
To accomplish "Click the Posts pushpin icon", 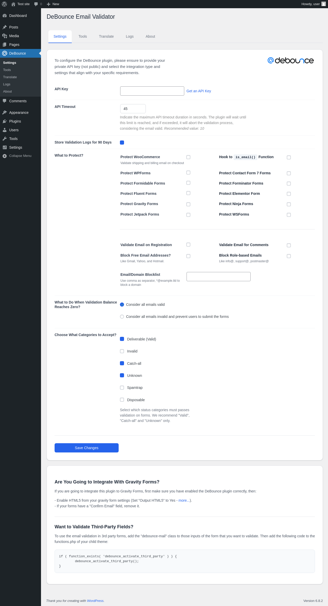I will (5, 27).
